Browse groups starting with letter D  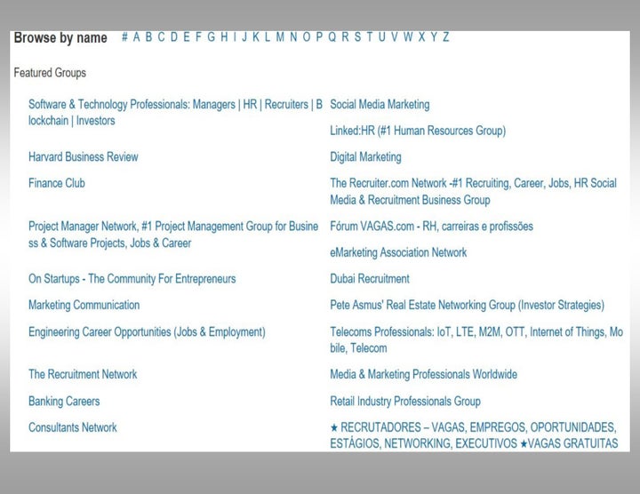174,37
